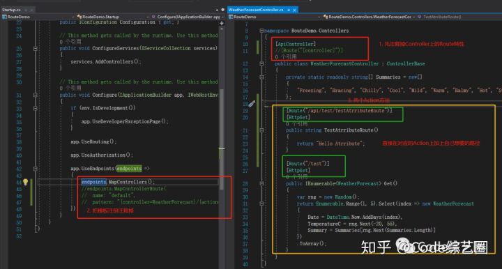Click the commented //[Route("[controller]")] line
Screen dimensions: 502x269
[310, 51]
